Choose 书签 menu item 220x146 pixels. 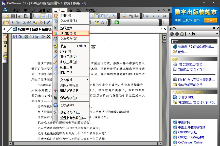(71, 46)
